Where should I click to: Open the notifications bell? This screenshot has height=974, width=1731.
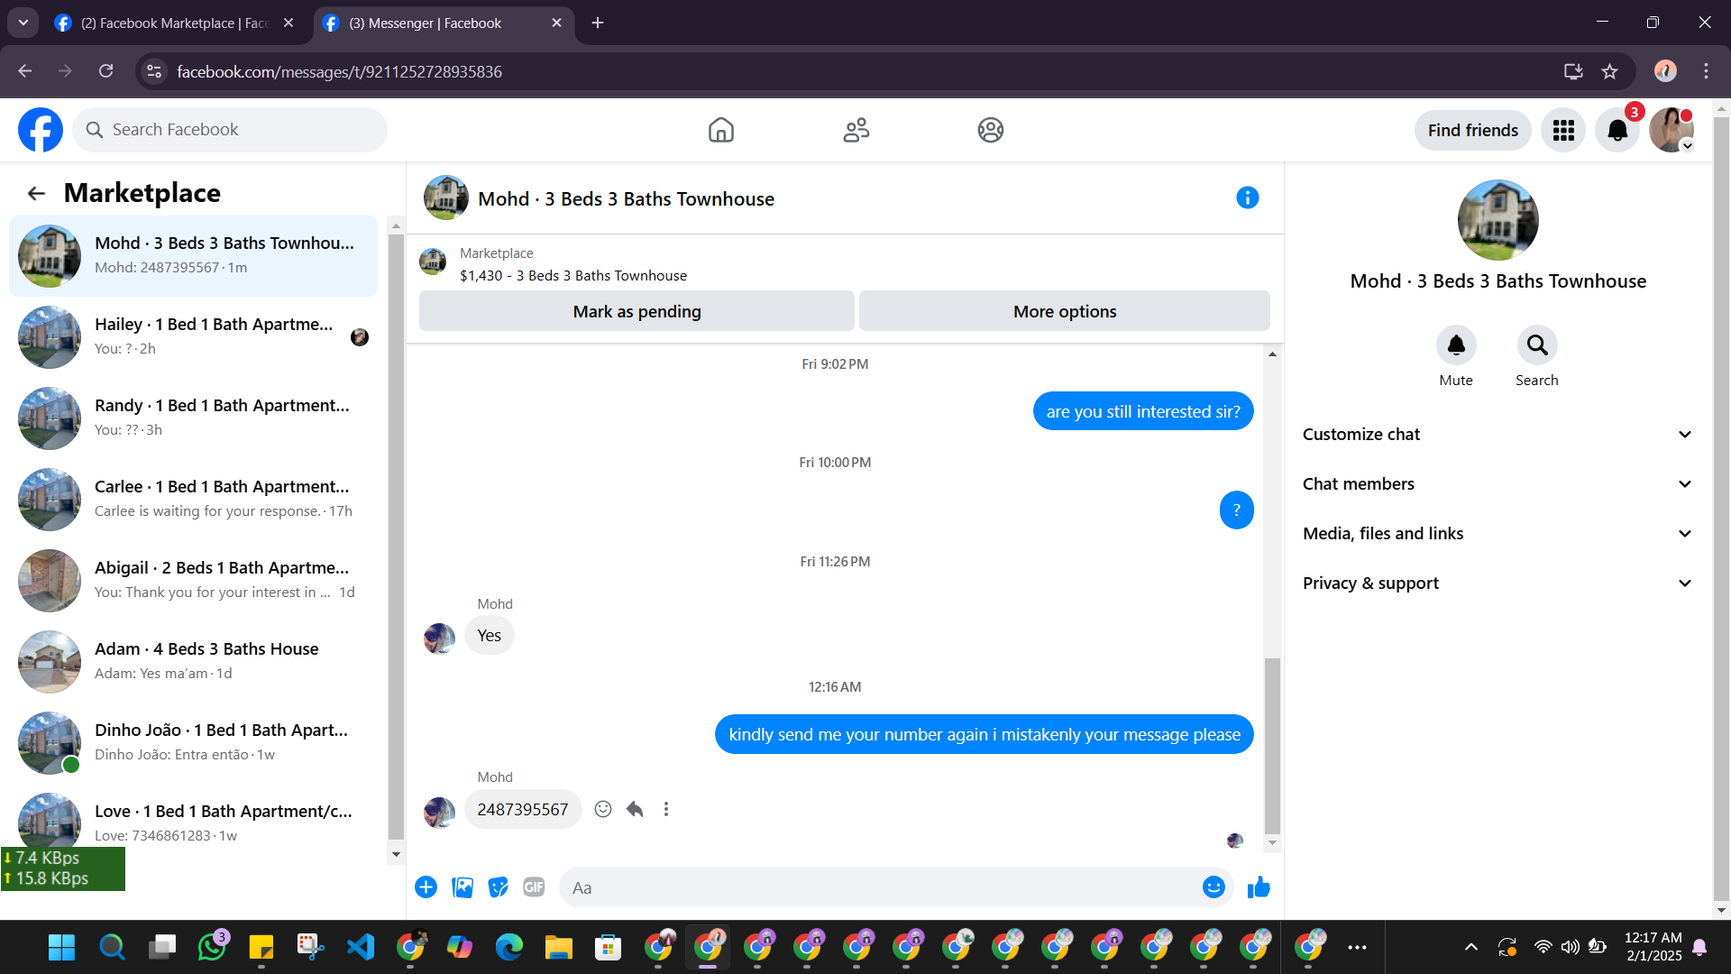1617,130
